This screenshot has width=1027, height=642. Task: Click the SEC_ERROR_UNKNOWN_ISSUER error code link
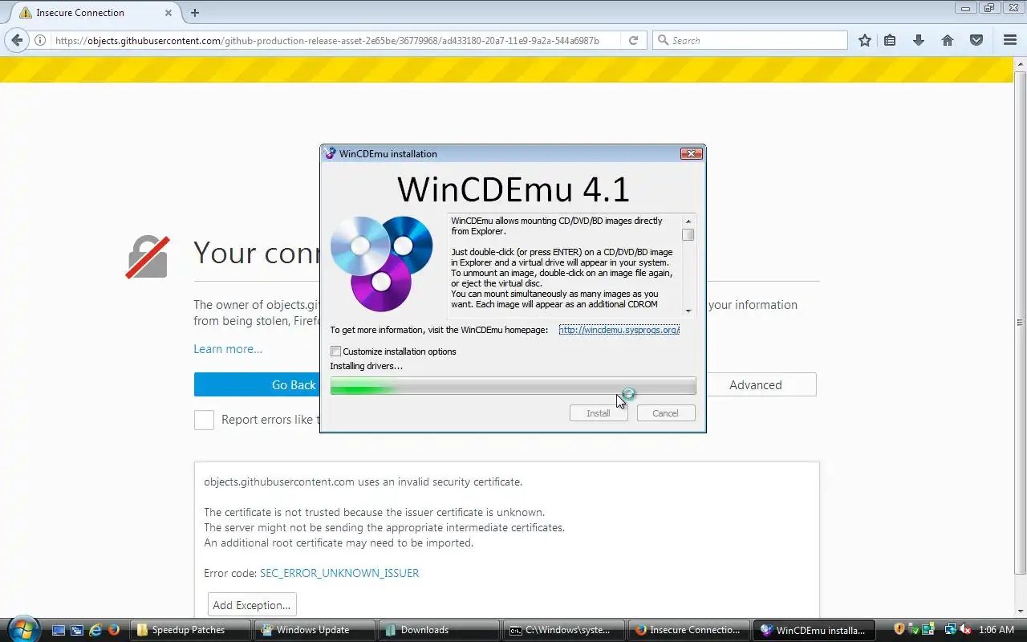[339, 573]
